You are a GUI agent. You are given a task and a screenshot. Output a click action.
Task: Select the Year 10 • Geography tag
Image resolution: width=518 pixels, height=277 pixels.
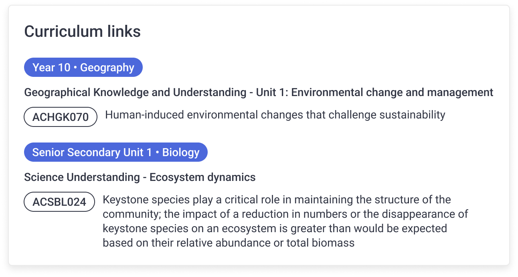[83, 67]
